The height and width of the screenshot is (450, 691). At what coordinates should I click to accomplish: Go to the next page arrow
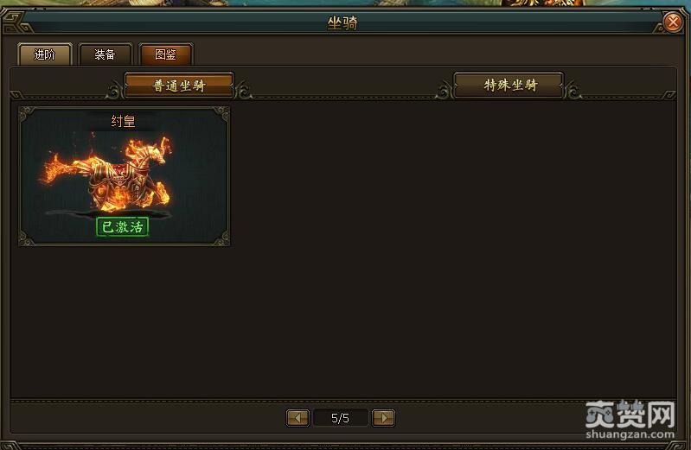(x=383, y=417)
